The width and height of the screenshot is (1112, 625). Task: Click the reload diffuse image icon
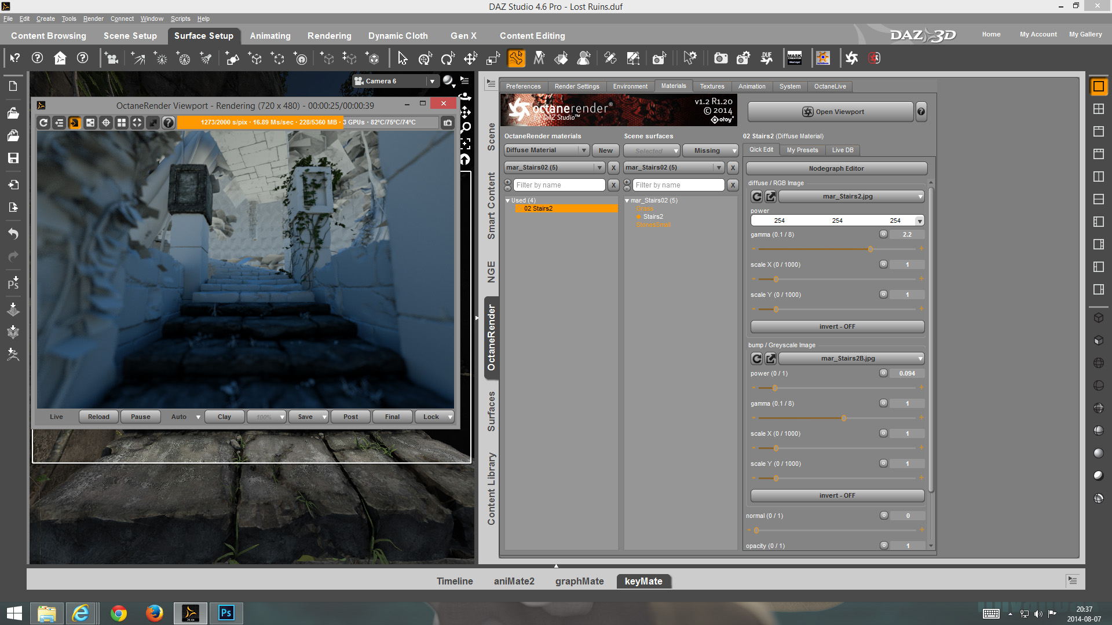tap(756, 197)
